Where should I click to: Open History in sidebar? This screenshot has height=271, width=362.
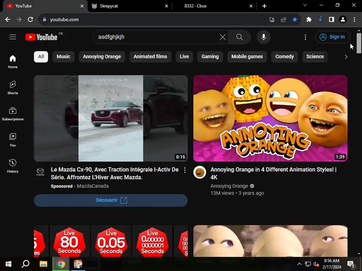click(x=13, y=166)
